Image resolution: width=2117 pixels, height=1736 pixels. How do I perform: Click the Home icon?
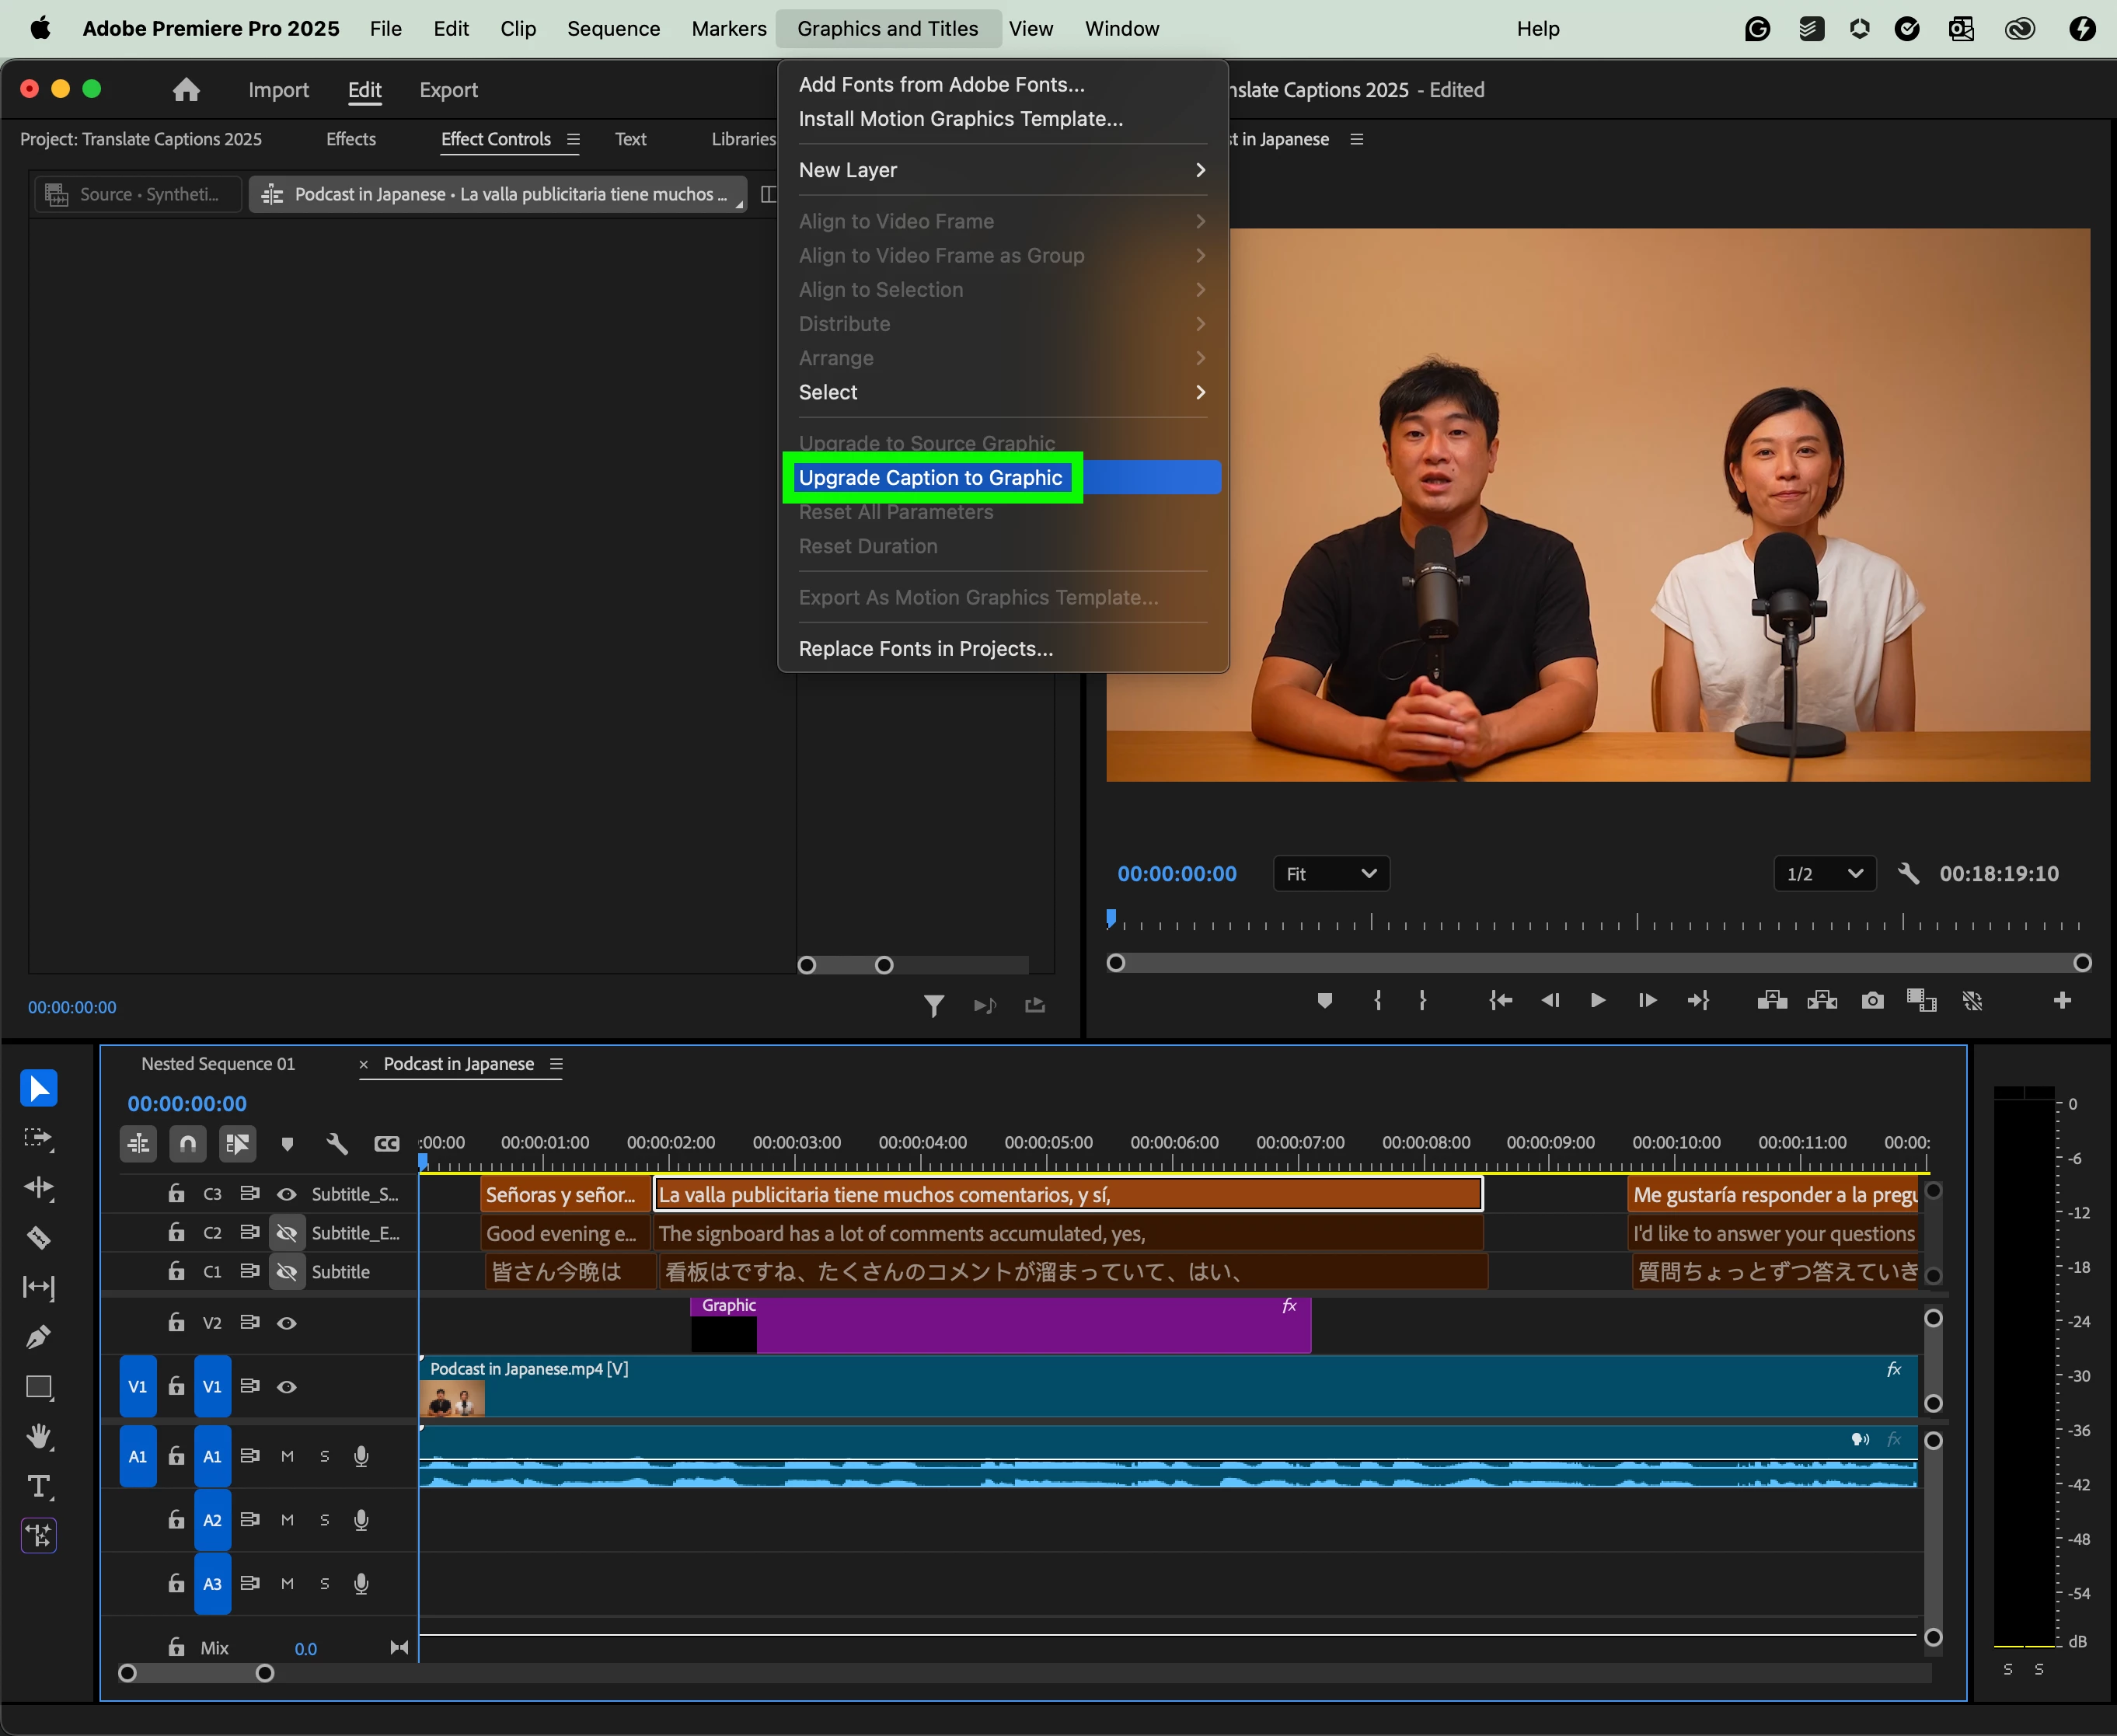click(x=186, y=90)
